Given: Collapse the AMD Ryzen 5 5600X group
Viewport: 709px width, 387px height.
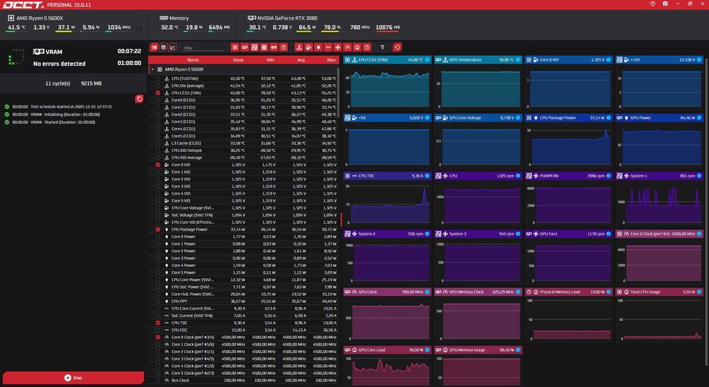Looking at the screenshot, I should click(152, 69).
